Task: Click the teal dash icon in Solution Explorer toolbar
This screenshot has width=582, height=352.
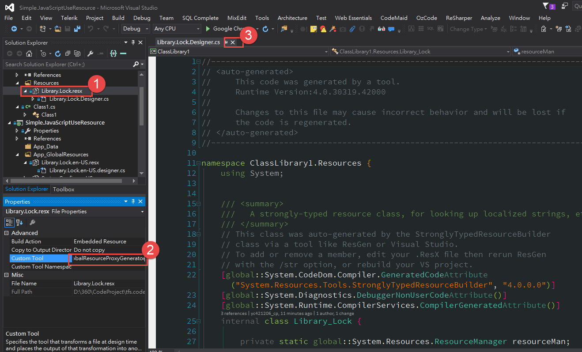Action: (x=123, y=53)
